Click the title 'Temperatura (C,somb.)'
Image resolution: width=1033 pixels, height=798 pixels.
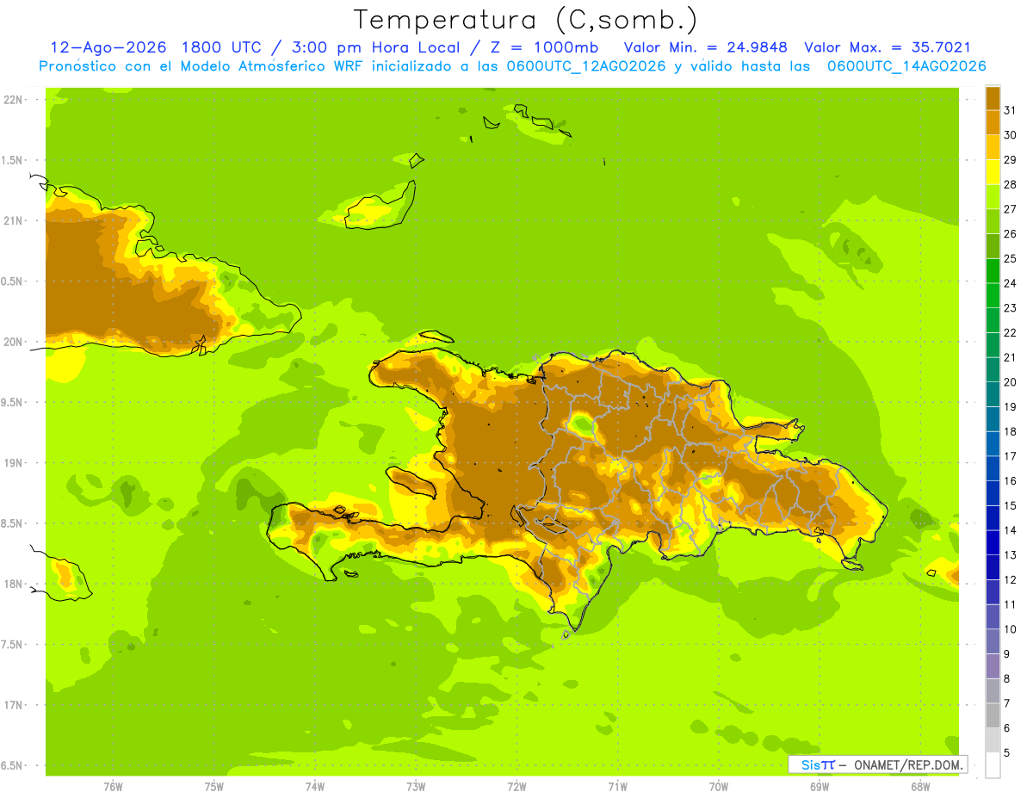pos(525,20)
